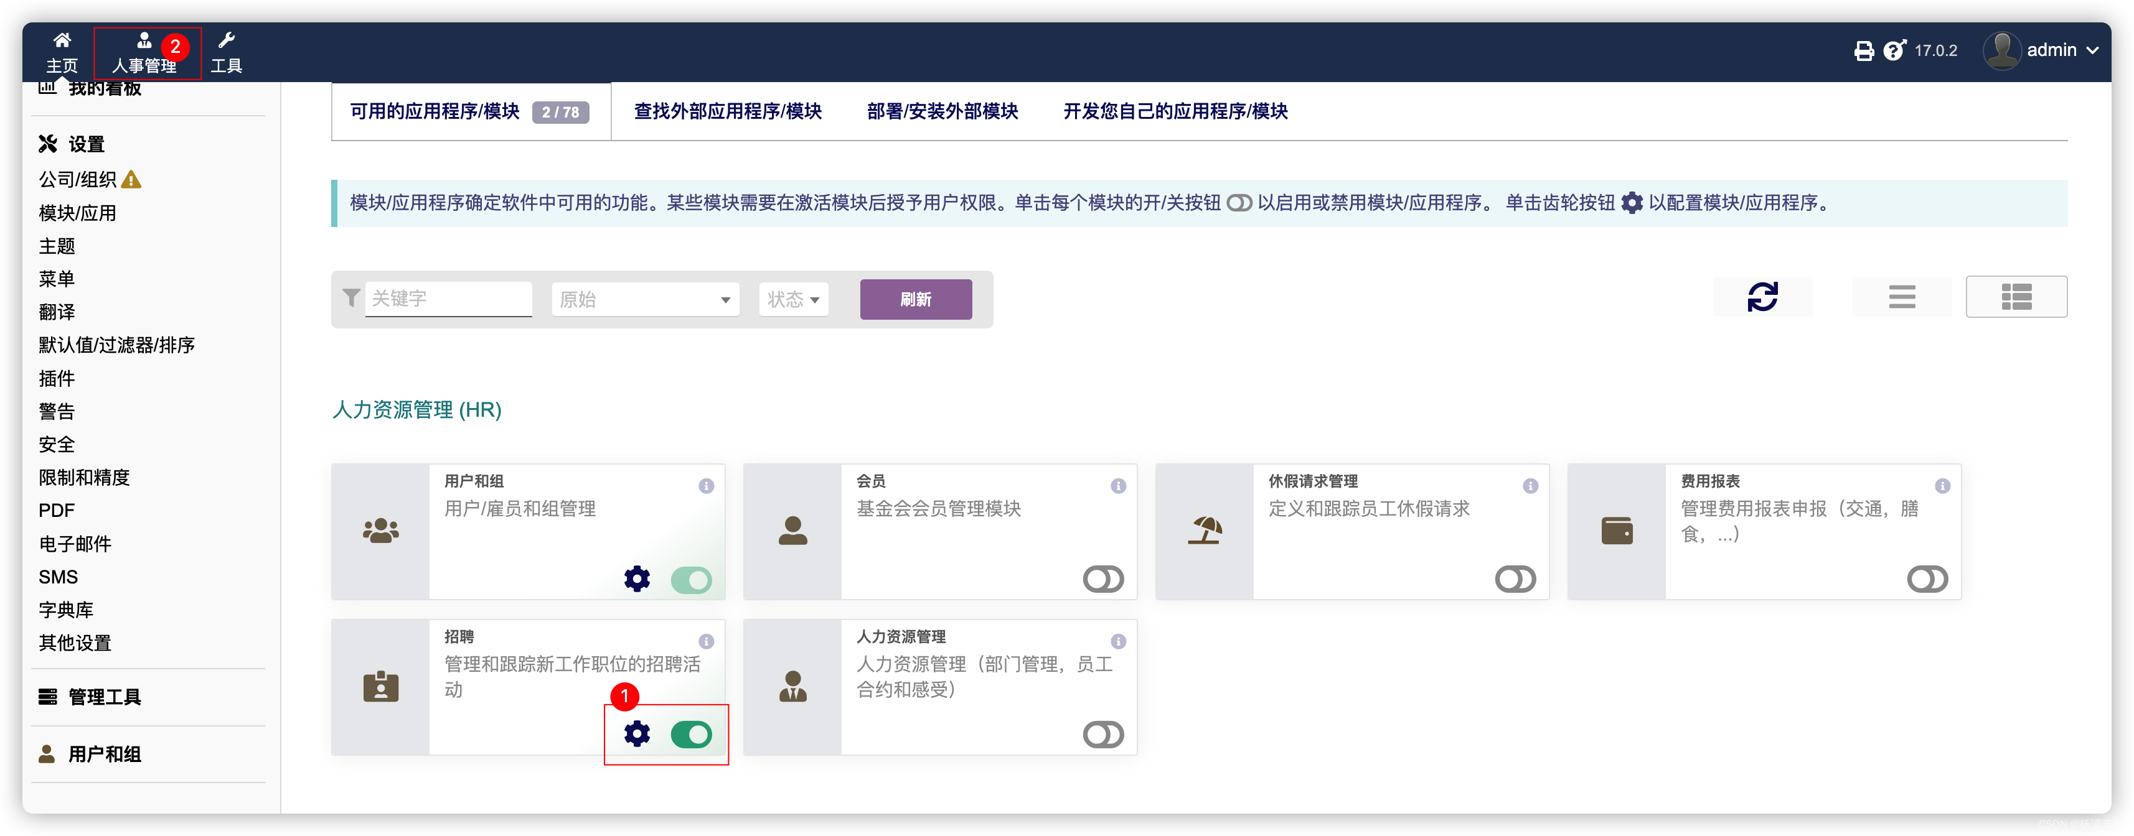Viewport: 2134px width, 836px height.
Task: Enable the 会员 module toggle
Action: pos(1102,578)
